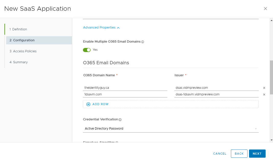Disable the Multiple O365 Email Domains toggle

click(x=87, y=49)
